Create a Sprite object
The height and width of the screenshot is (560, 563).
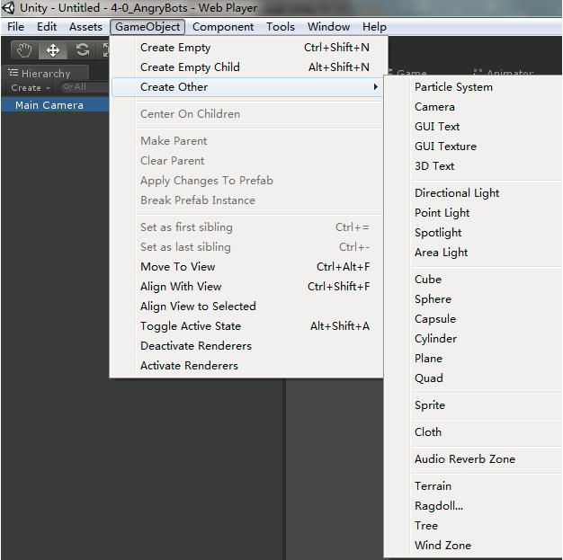pos(474,405)
